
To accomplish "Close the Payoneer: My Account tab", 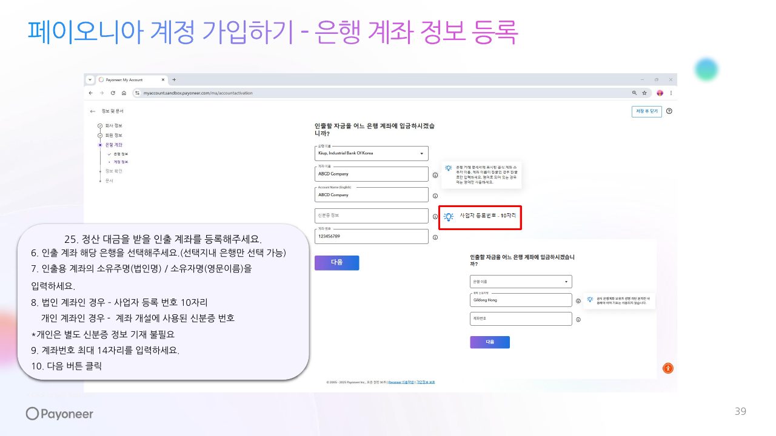I will (163, 79).
